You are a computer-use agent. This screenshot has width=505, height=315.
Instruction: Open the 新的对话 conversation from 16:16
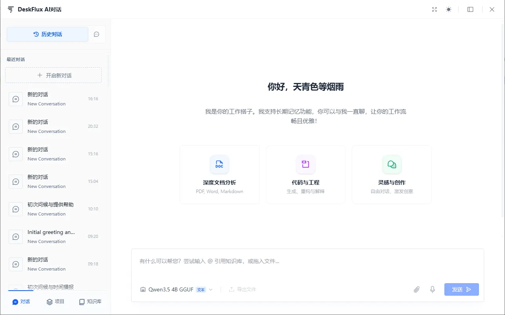point(54,99)
